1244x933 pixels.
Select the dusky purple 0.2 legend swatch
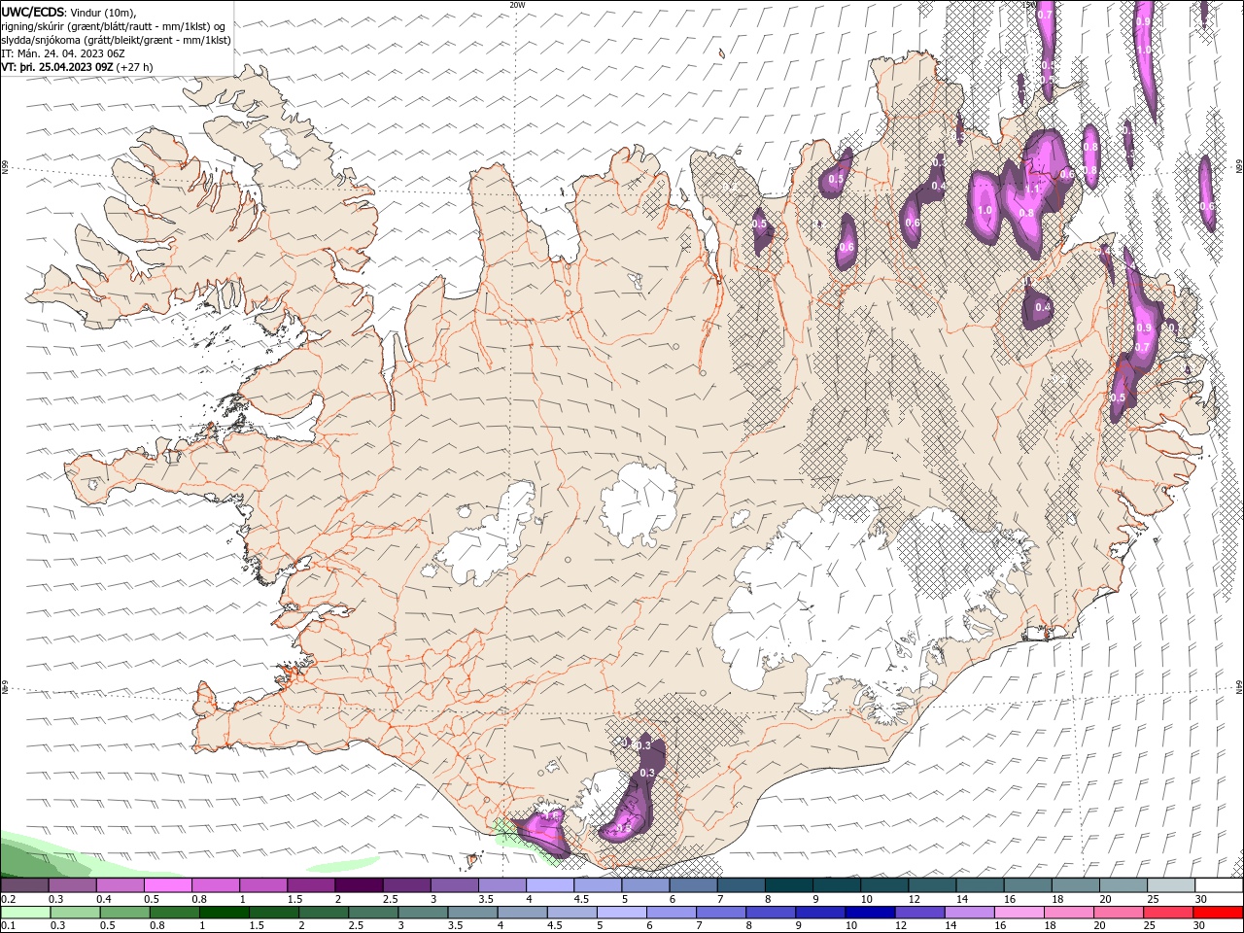coord(24,885)
